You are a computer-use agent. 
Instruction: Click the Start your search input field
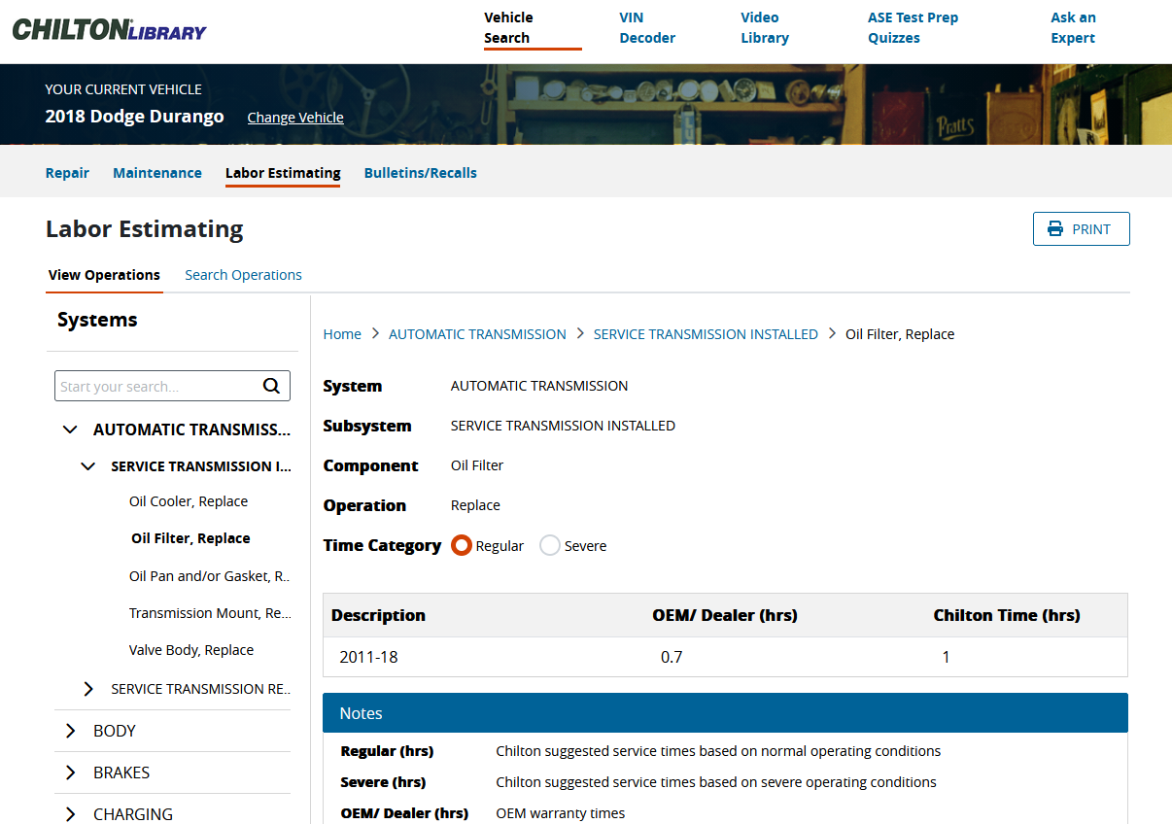coord(157,386)
